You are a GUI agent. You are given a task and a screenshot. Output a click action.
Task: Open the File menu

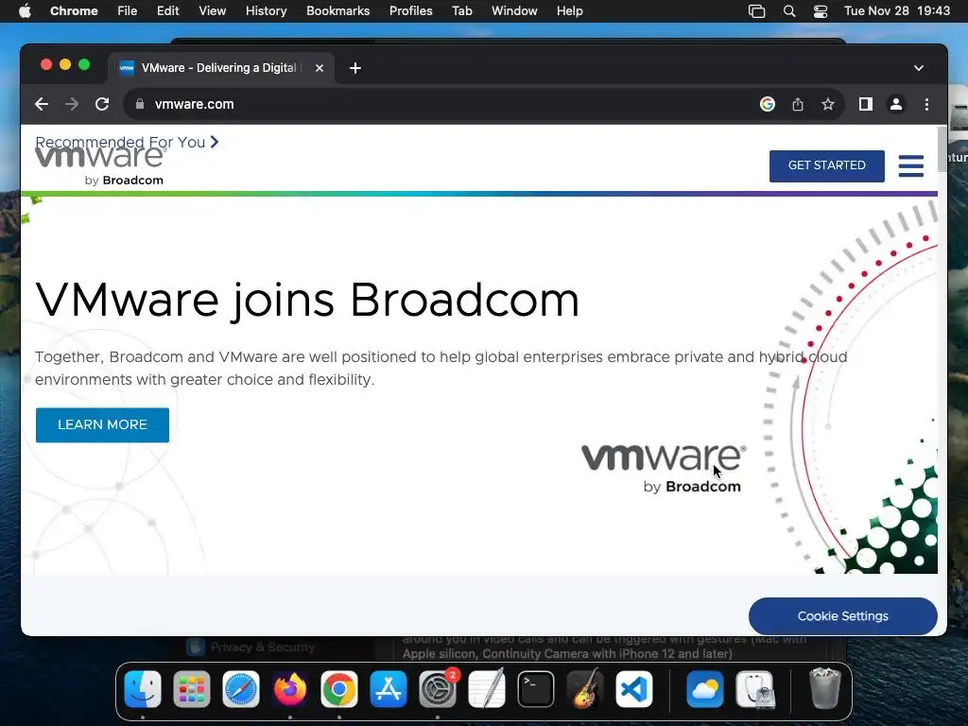[x=128, y=11]
